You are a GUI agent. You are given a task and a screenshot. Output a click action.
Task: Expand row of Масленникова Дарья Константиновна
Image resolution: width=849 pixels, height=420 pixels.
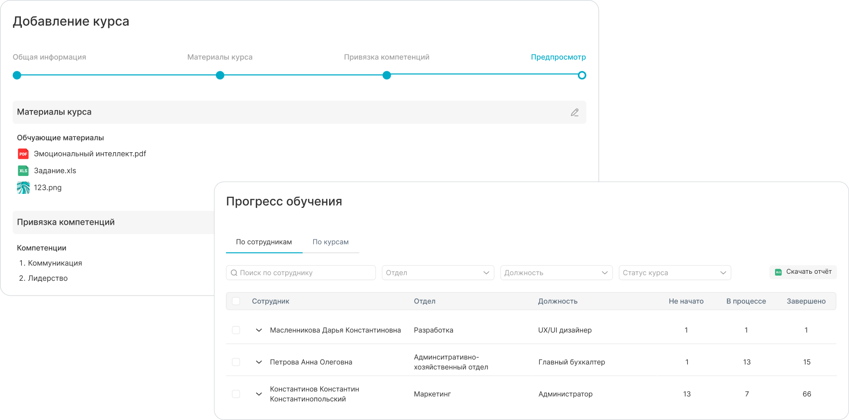[x=259, y=330]
